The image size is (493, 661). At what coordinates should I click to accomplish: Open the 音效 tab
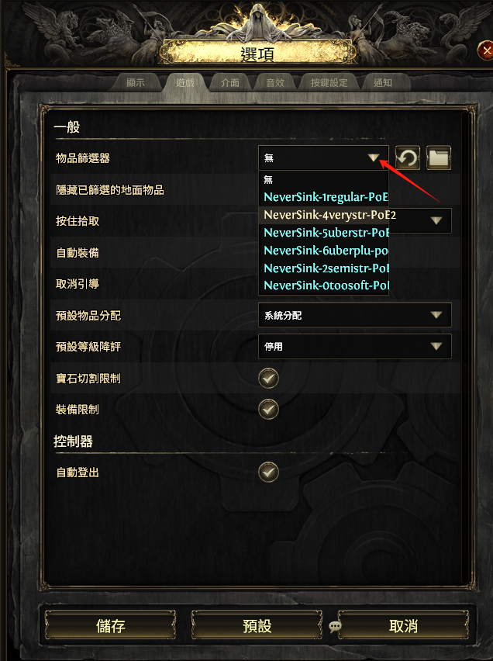point(275,82)
